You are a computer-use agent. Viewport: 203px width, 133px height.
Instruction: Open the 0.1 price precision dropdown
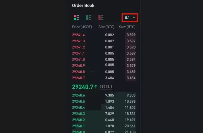(130, 18)
